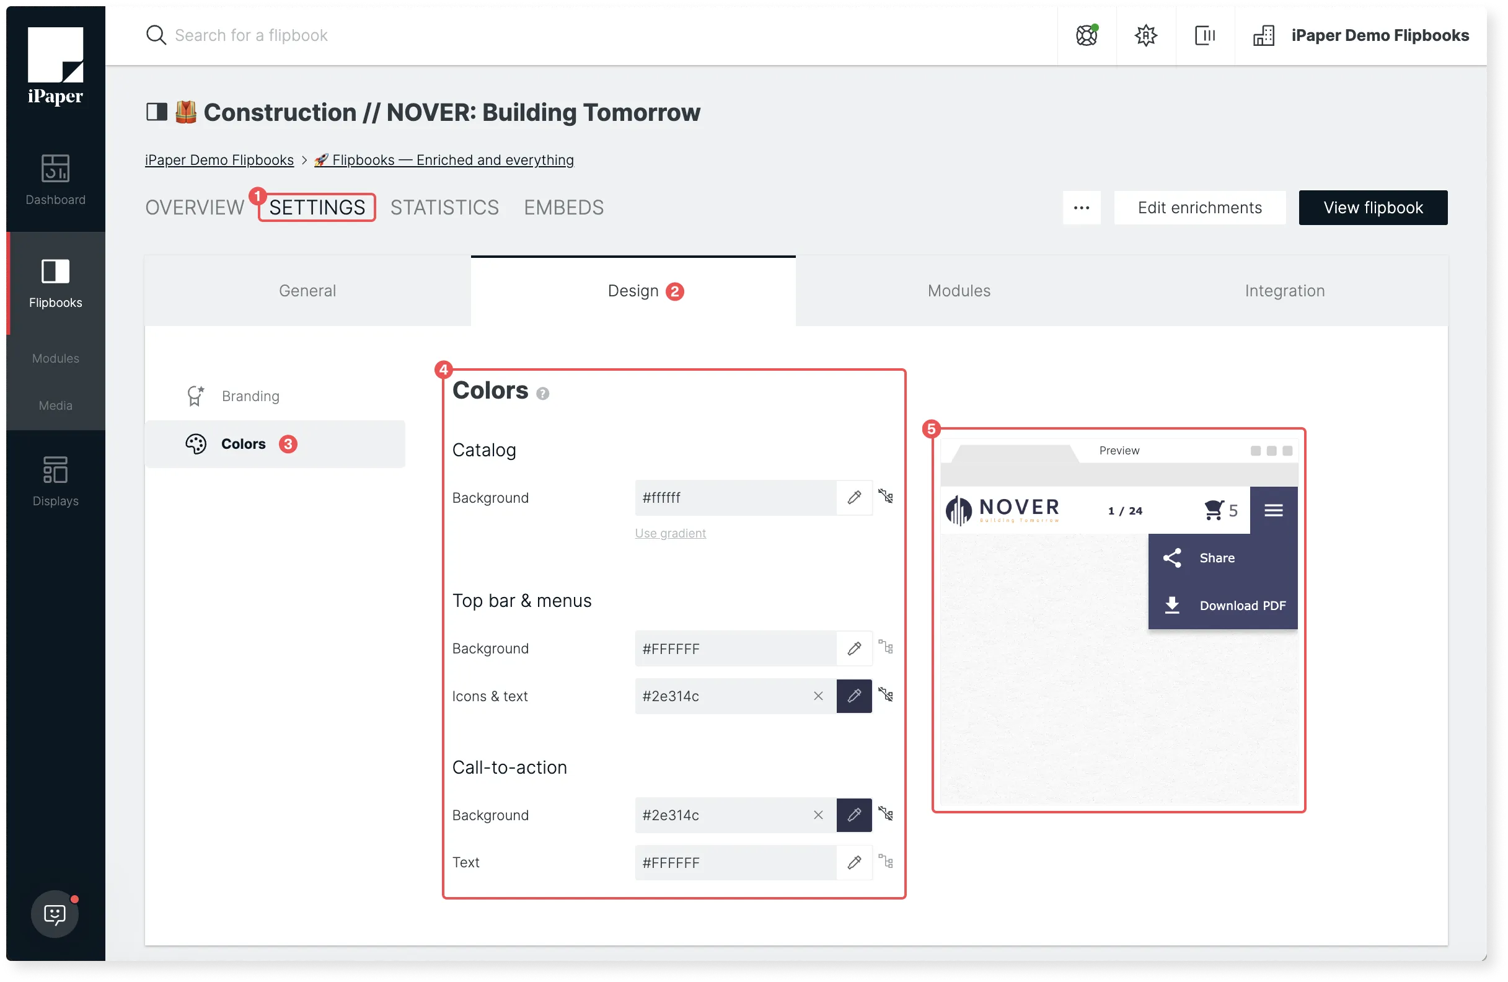The image size is (1508, 982).
Task: Open the three-dots more options menu
Action: point(1081,208)
